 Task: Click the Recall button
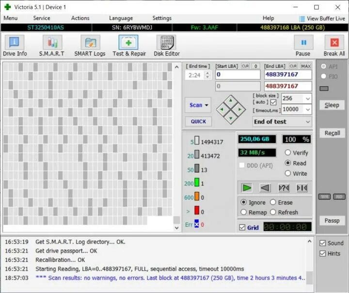click(332, 133)
